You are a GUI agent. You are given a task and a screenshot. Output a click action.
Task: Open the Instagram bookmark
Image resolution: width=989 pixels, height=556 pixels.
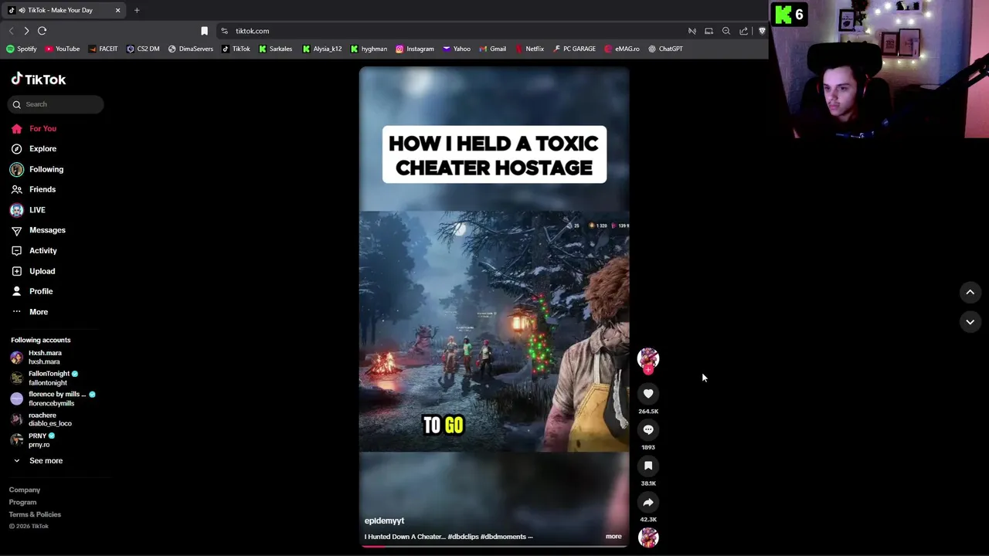coord(415,49)
